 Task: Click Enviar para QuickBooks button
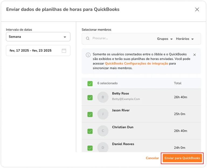[182, 158]
